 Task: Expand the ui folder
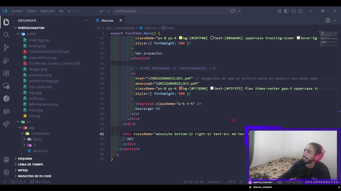point(24,145)
